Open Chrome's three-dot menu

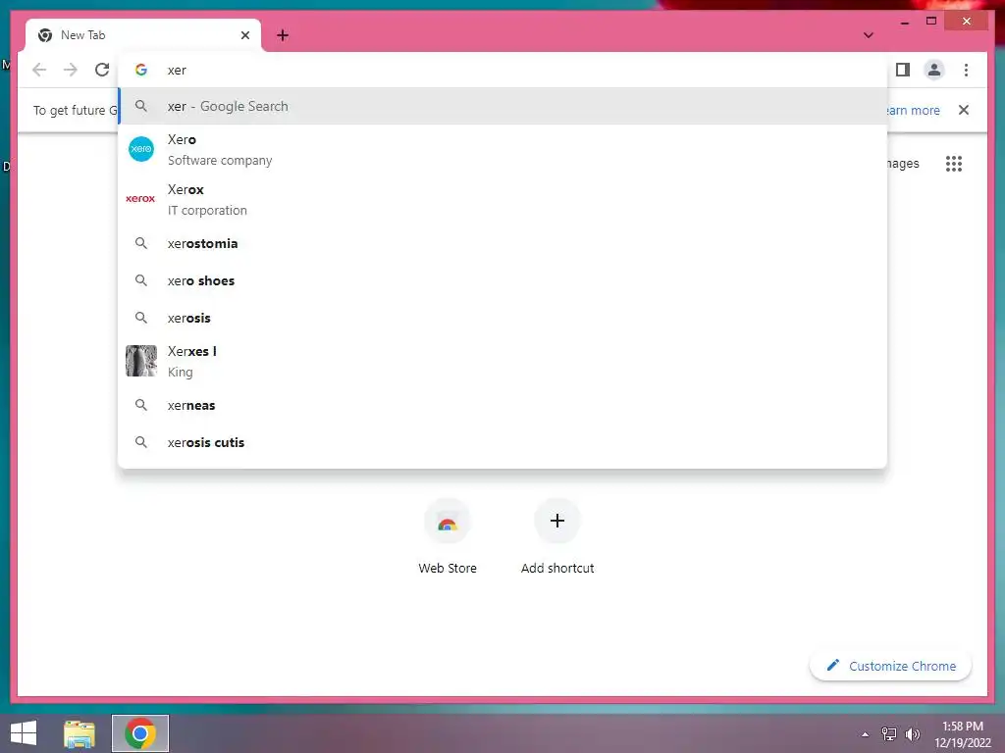pos(966,70)
